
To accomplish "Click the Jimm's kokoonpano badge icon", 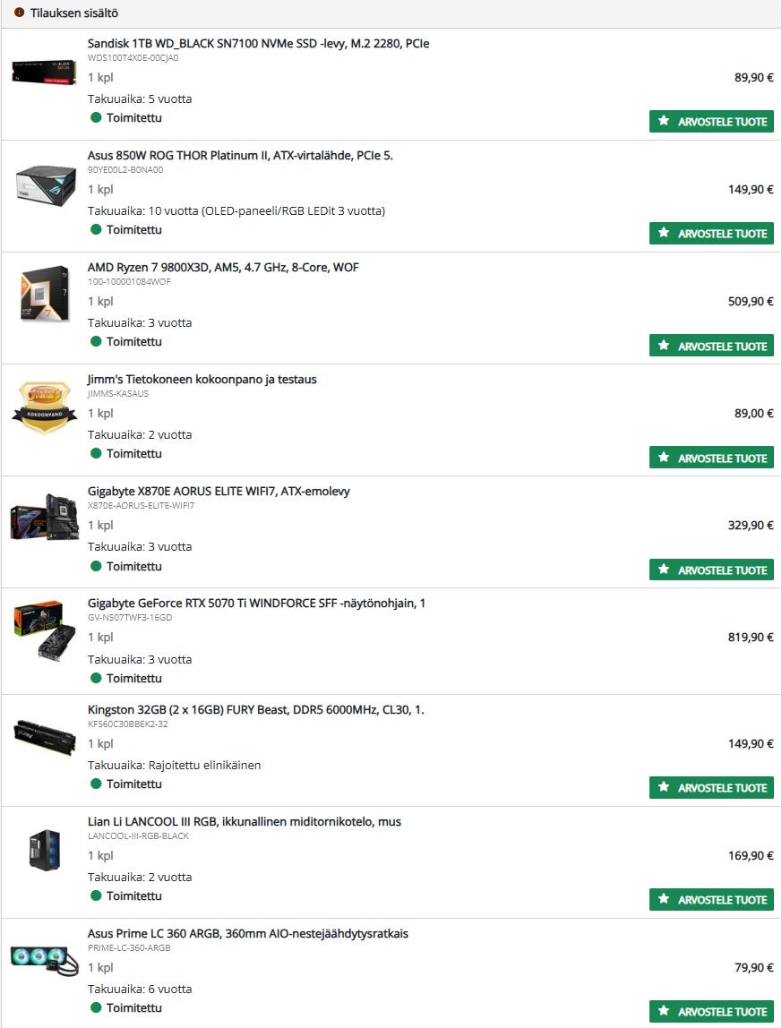I will [44, 407].
